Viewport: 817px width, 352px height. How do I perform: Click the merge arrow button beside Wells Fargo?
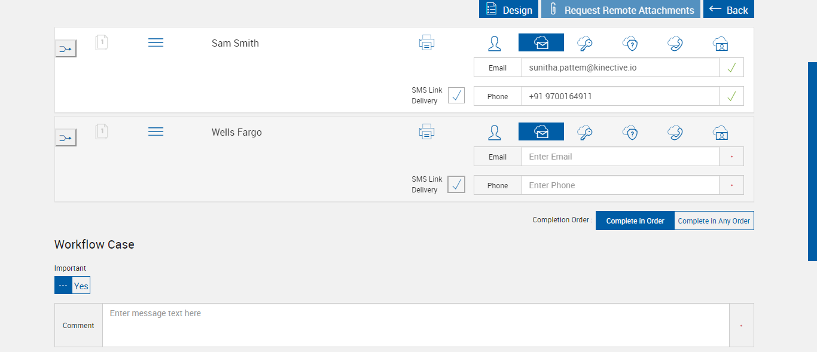point(66,138)
